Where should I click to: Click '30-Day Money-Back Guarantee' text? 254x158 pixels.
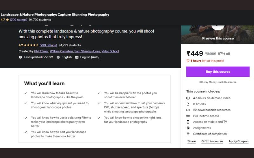click(218, 82)
